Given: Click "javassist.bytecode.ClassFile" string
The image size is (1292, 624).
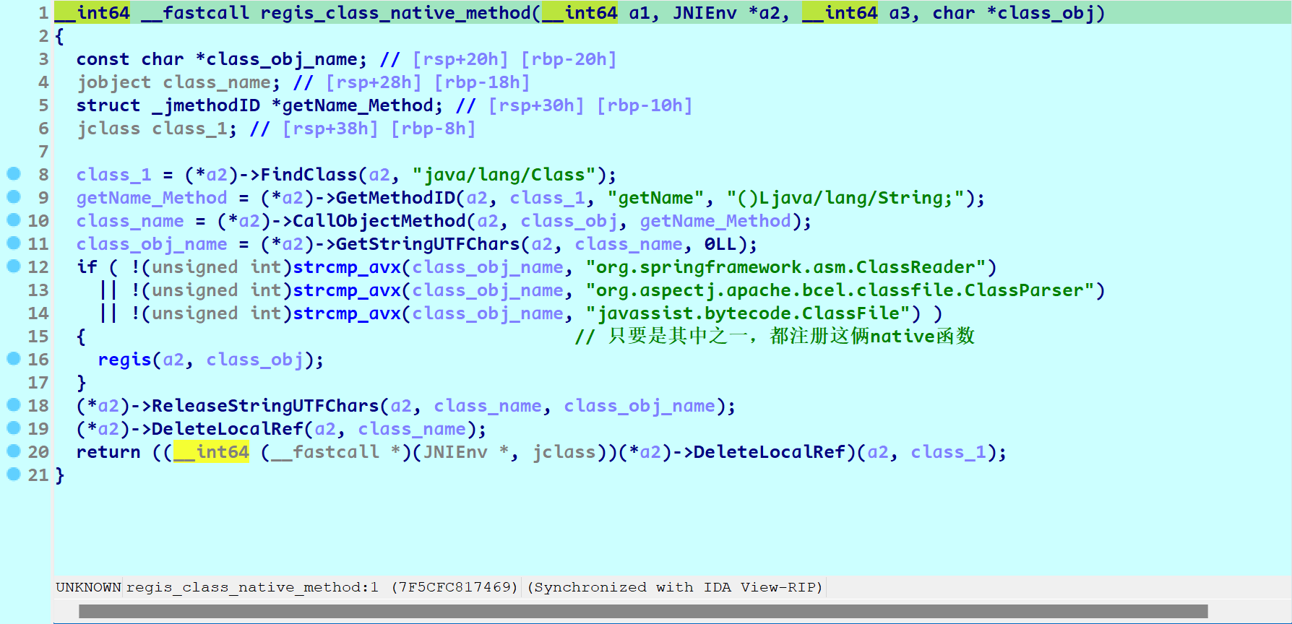Looking at the screenshot, I should click(x=748, y=313).
